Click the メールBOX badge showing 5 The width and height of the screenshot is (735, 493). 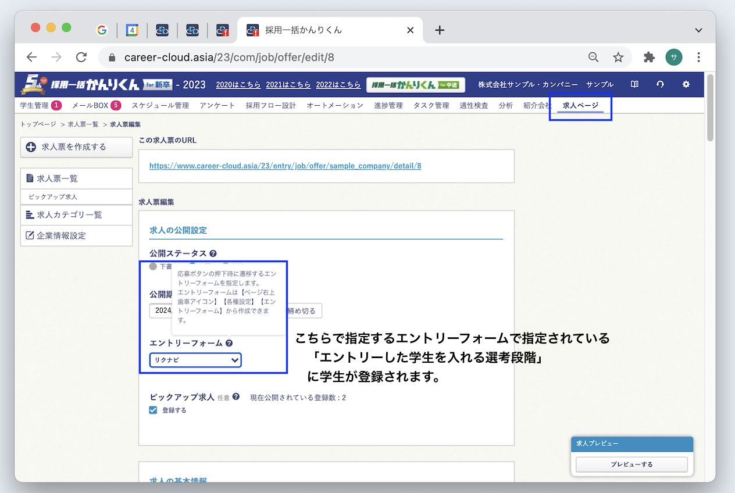point(115,105)
